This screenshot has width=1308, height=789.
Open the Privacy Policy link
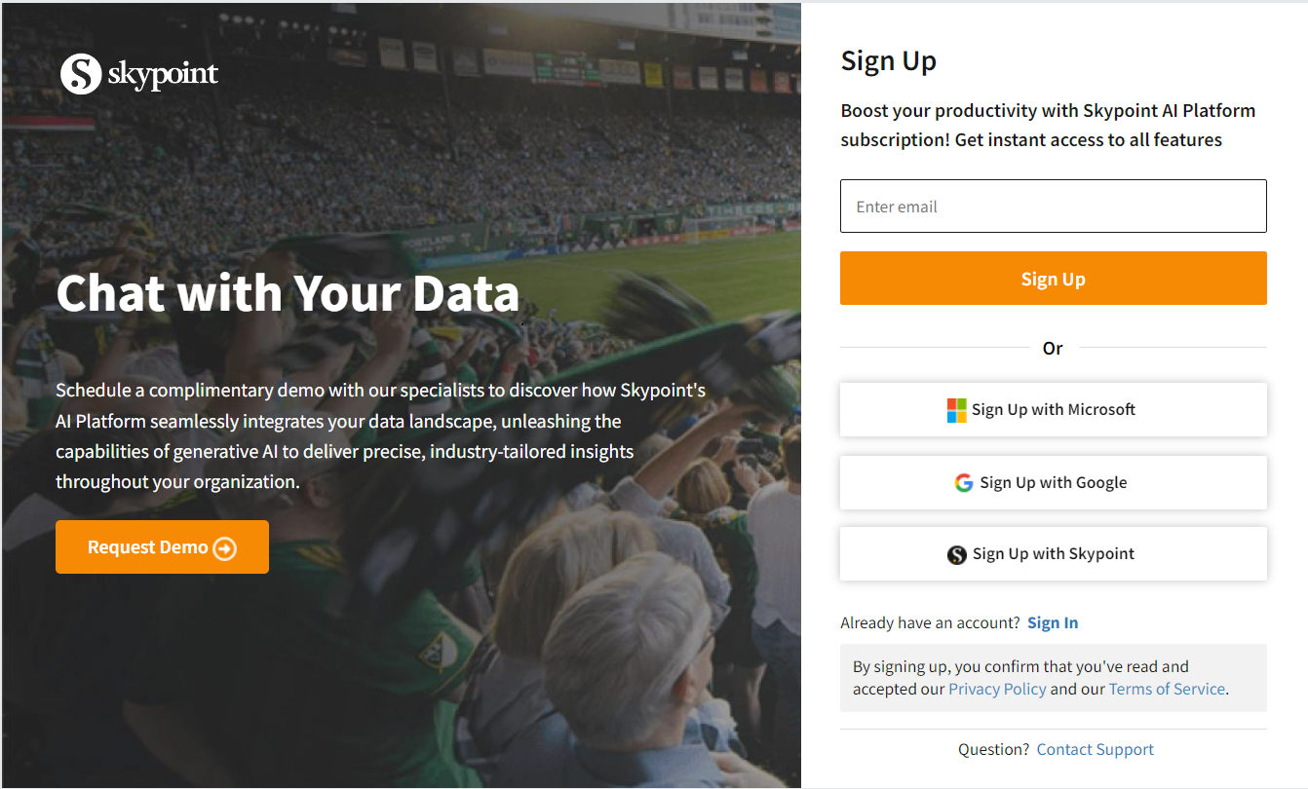click(997, 690)
